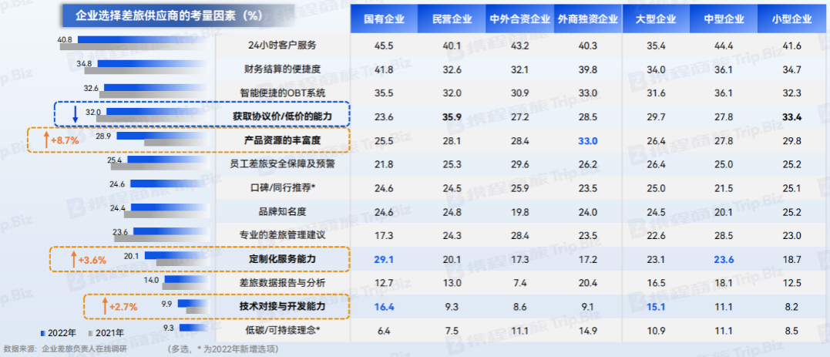Click the 2022 blue bar for 差旅数据报告与分析
The image size is (830, 357).
pos(188,280)
